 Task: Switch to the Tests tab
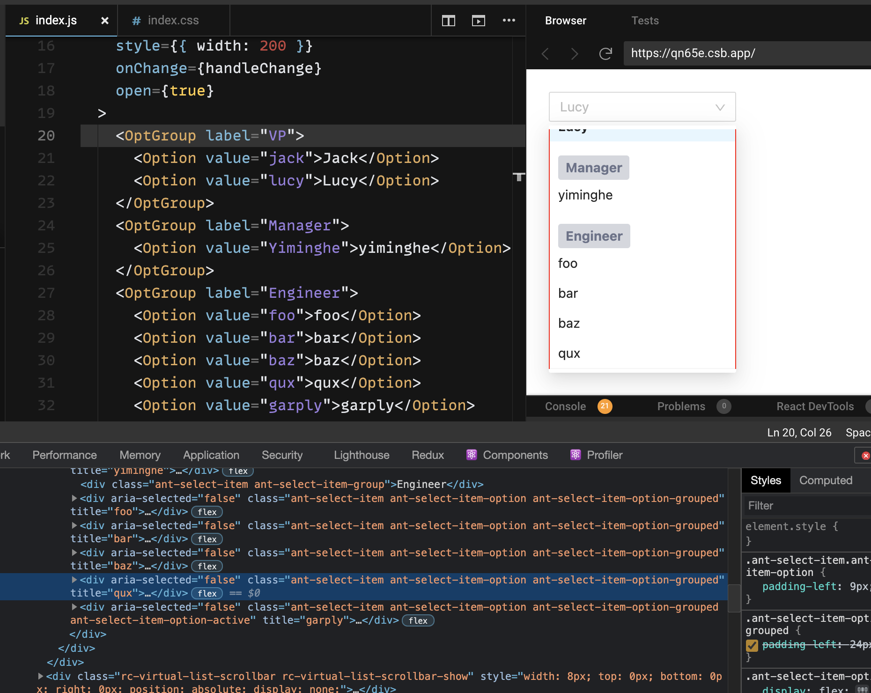(x=645, y=20)
